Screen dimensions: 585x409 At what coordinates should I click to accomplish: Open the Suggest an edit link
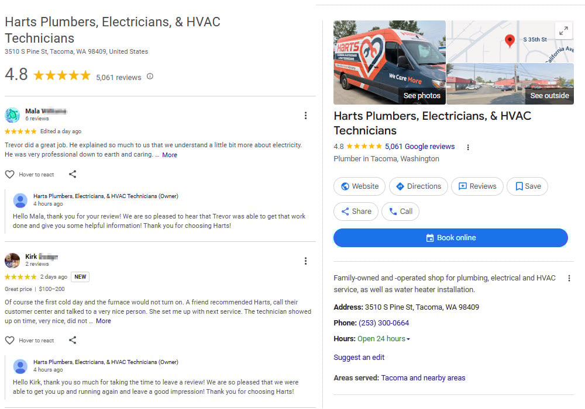[x=359, y=357]
